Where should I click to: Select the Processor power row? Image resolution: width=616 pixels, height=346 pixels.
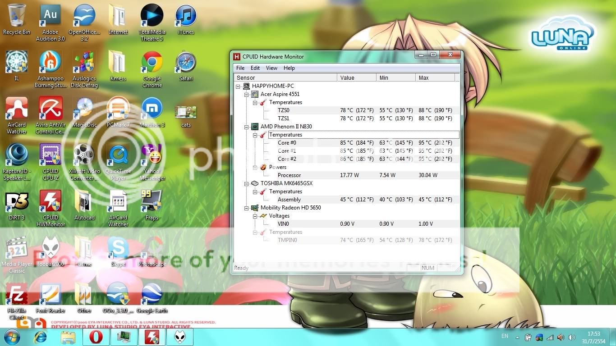point(289,175)
